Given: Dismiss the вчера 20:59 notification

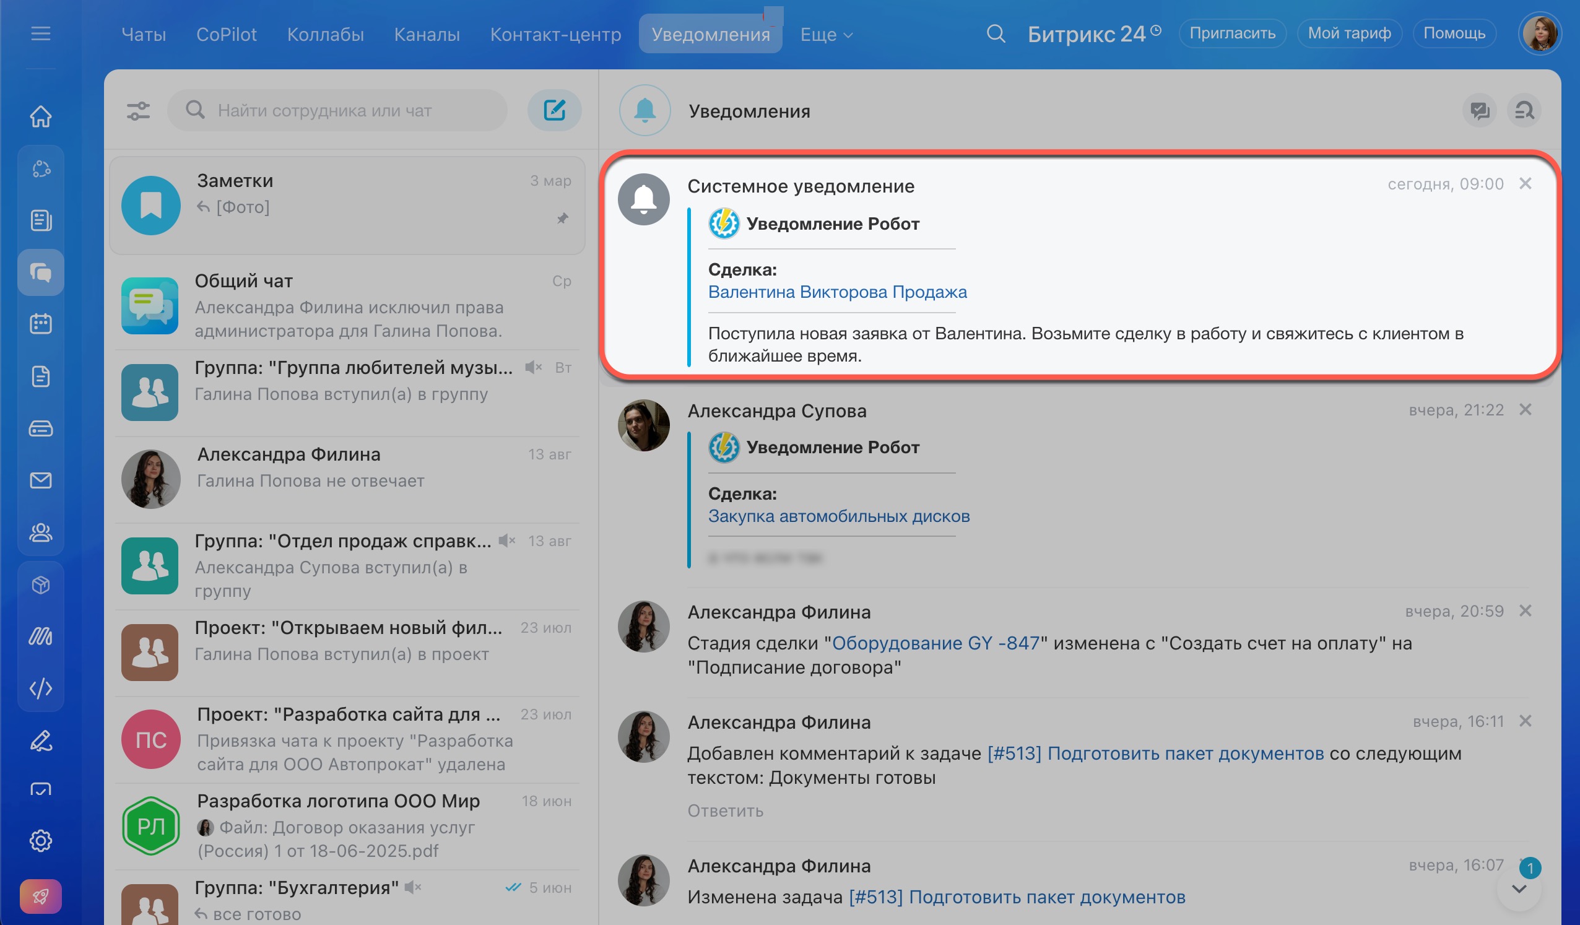Looking at the screenshot, I should pos(1526,611).
